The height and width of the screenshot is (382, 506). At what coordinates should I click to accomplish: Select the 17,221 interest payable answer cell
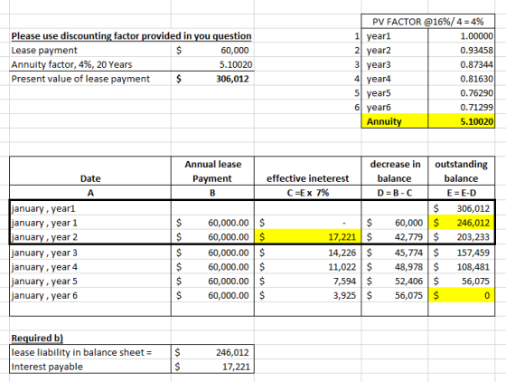pos(212,367)
